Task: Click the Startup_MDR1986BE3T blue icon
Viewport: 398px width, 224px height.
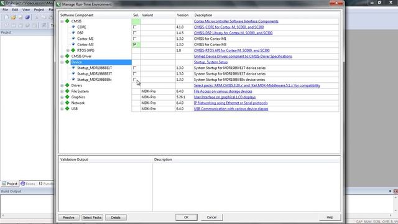Action: pyautogui.click(x=73, y=73)
